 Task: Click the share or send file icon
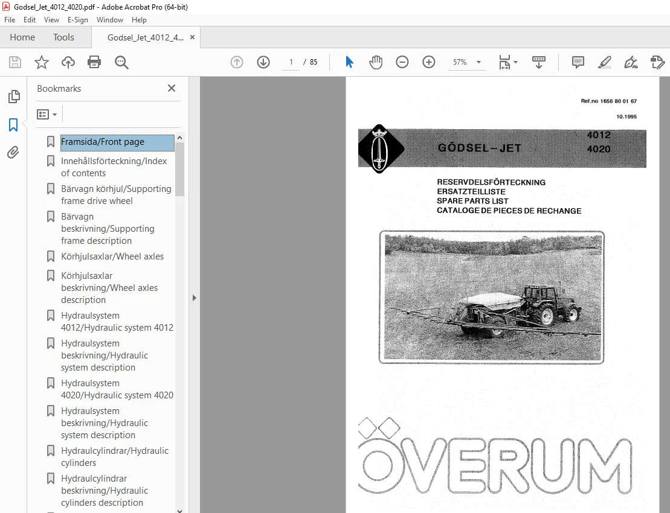coord(657,62)
